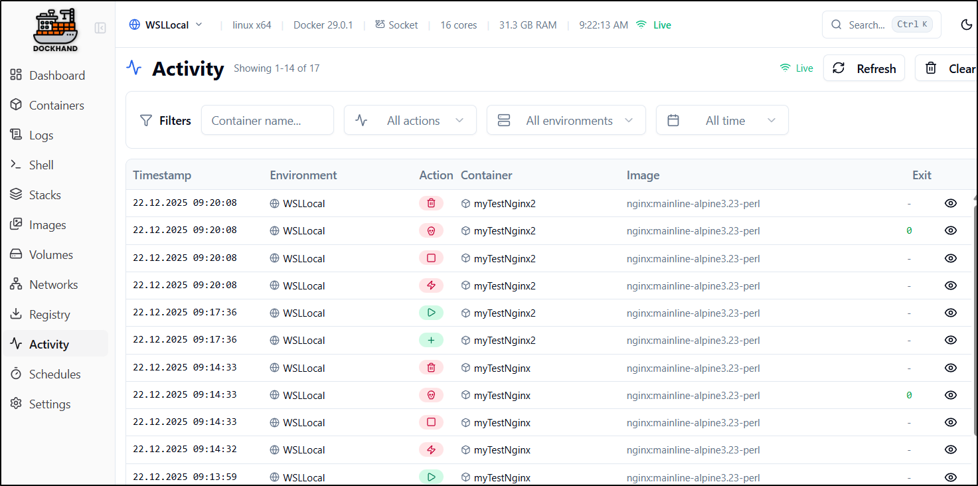The height and width of the screenshot is (486, 978).
Task: Click eye icon for the 09:17:36 start event
Action: point(950,313)
